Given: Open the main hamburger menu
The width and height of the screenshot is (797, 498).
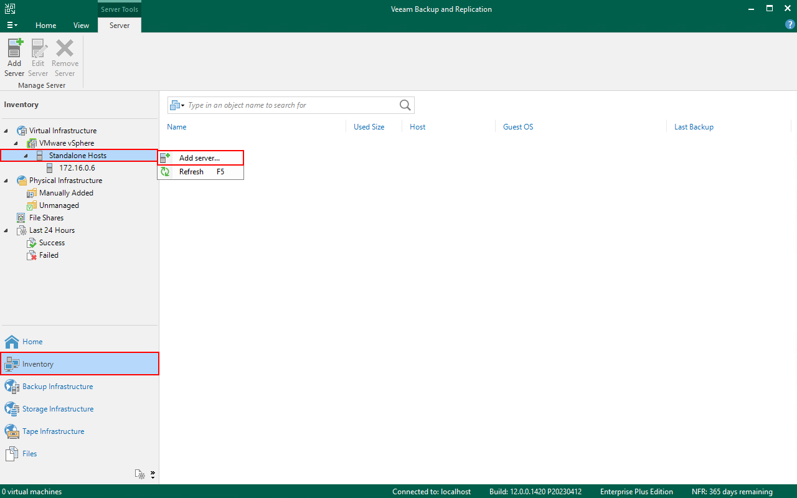Looking at the screenshot, I should [x=12, y=26].
